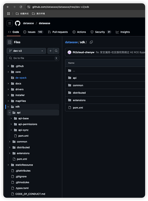
Task: Go to GitHub home via Octocat logo
Action: 18,23
